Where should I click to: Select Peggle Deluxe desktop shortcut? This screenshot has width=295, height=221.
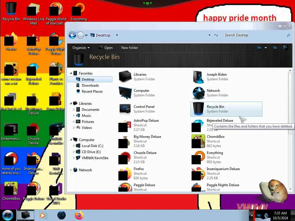(x=33, y=191)
